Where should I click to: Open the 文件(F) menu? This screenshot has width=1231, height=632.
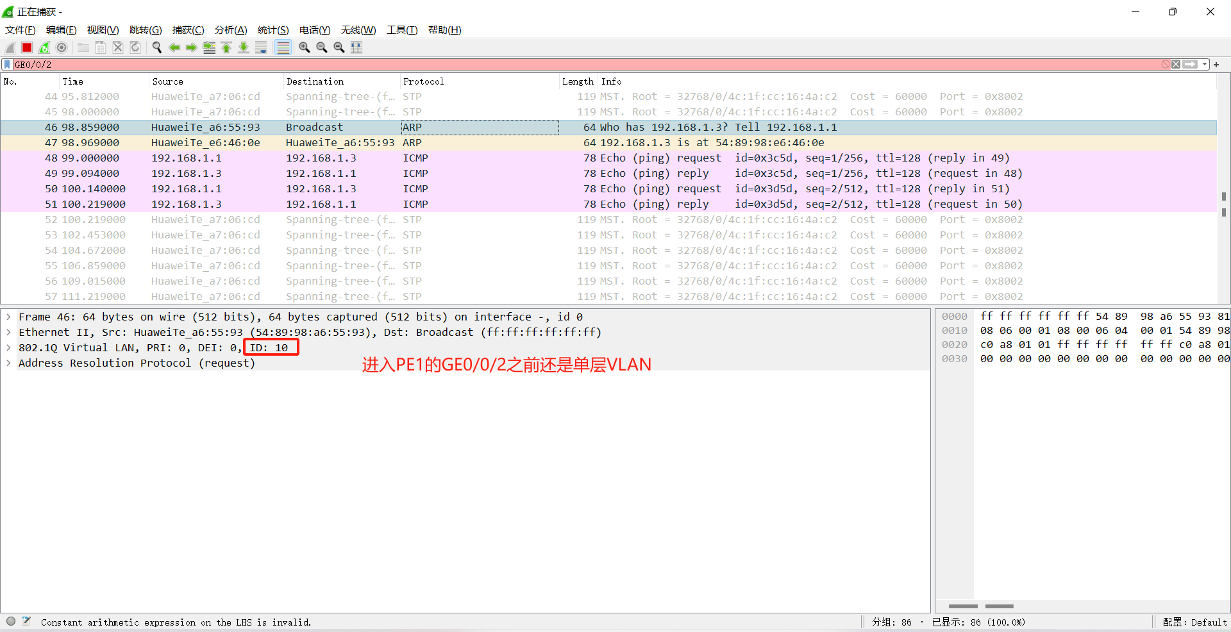click(x=21, y=30)
